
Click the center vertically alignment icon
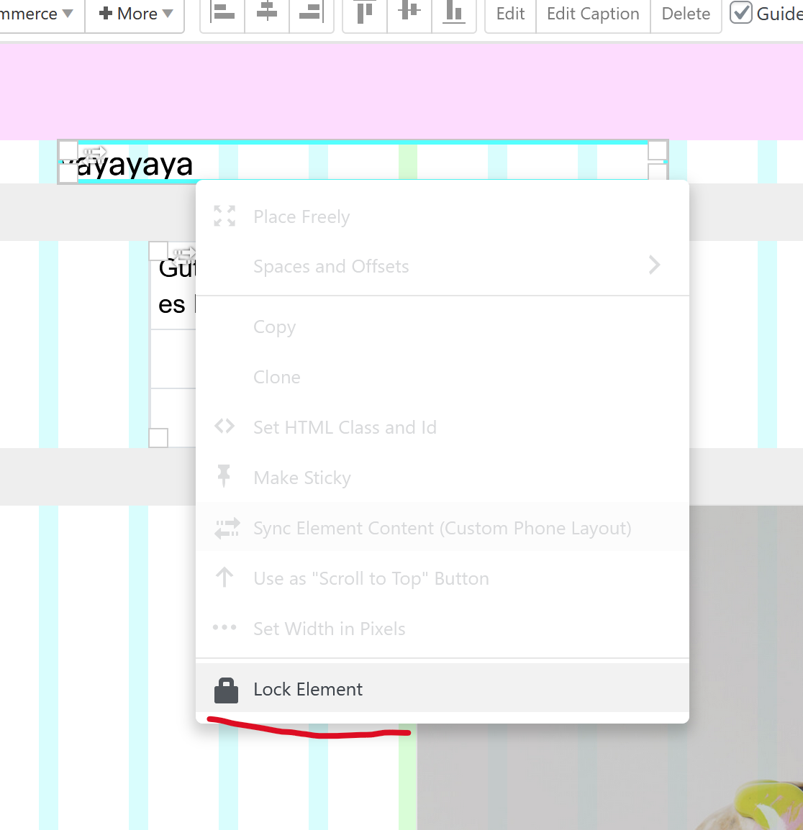pyautogui.click(x=409, y=13)
